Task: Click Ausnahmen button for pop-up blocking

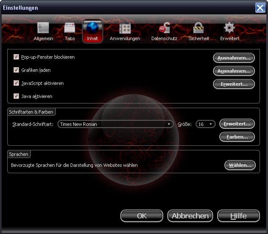Action: (234, 58)
